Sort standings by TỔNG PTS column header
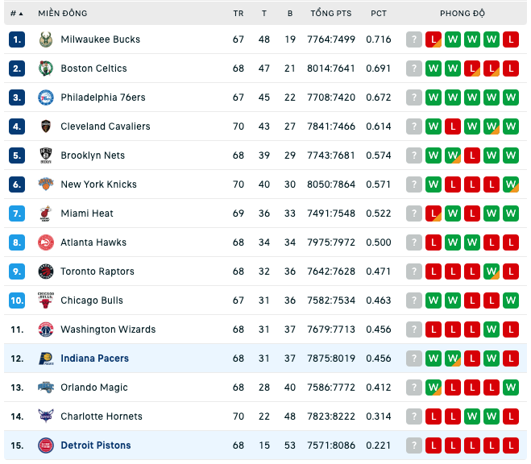531x464 pixels. [331, 13]
